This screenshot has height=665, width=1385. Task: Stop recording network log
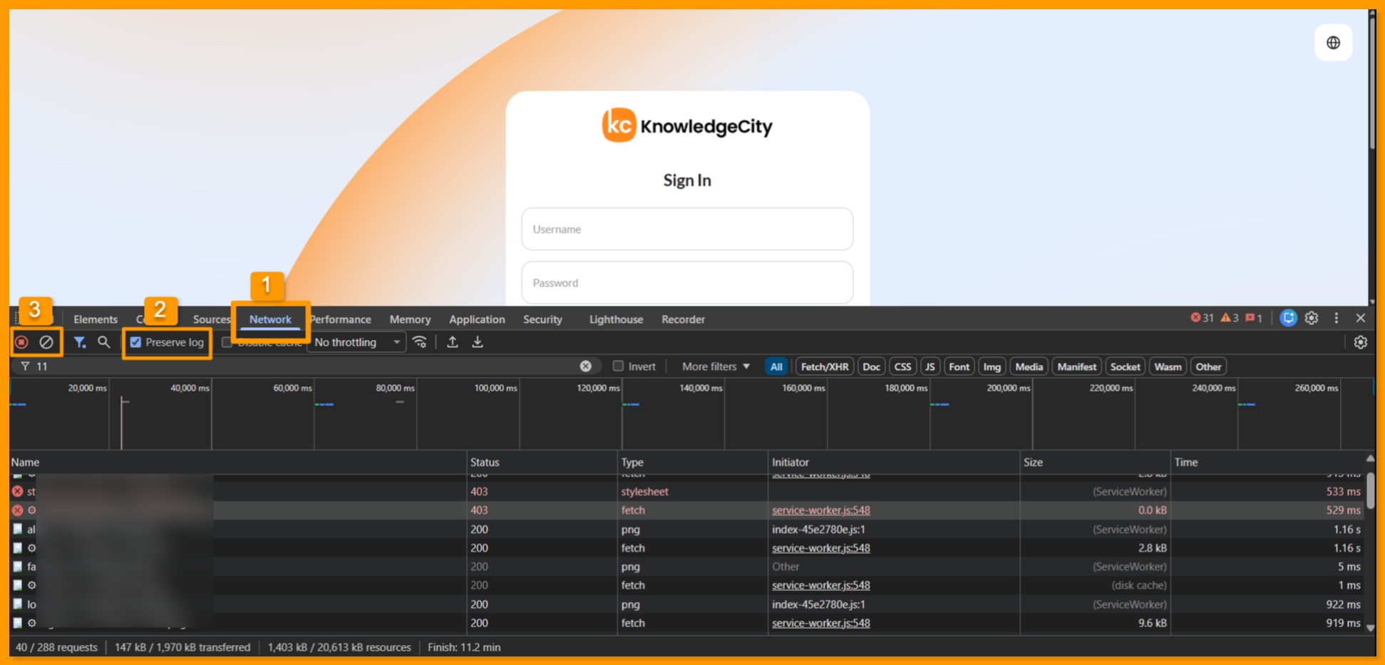click(x=22, y=343)
